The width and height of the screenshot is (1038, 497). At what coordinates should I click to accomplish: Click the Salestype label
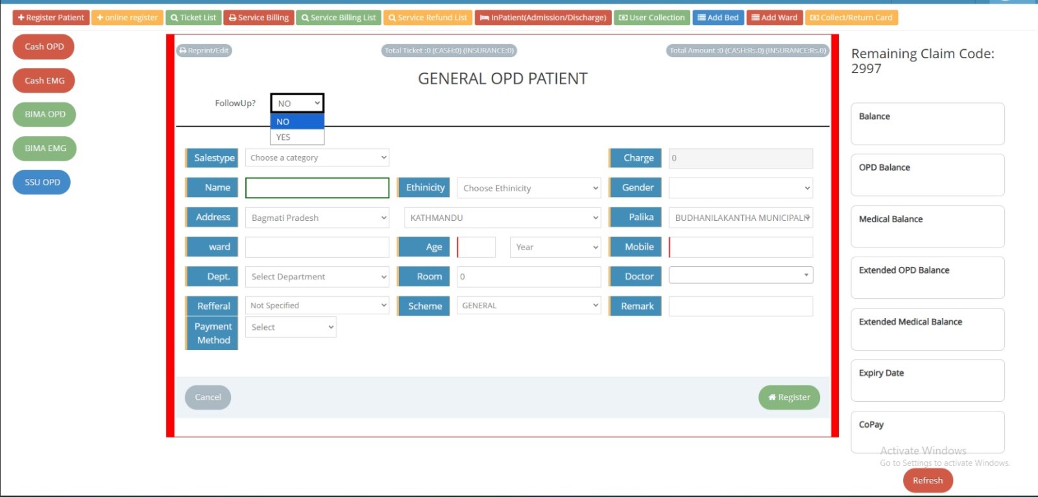coord(212,157)
